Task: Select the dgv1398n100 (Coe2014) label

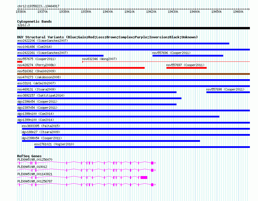Action: coord(36,114)
